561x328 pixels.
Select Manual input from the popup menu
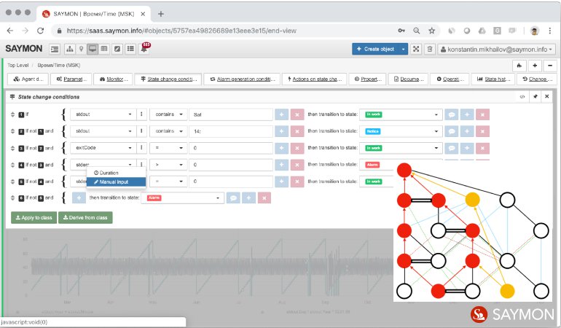tap(116, 182)
